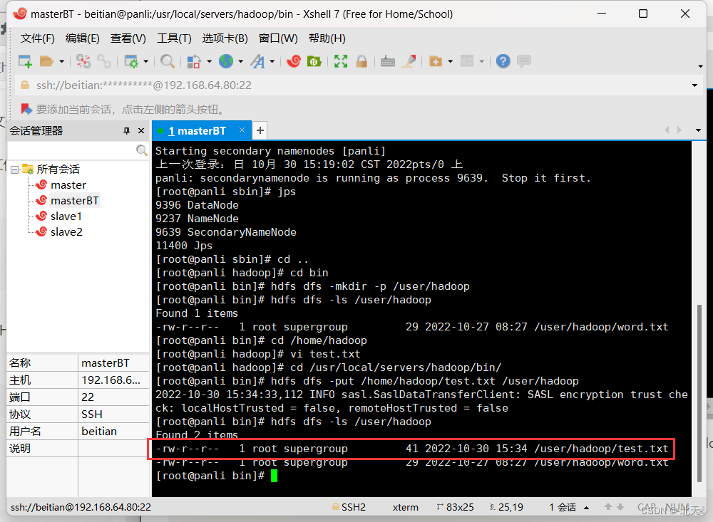Add a new tab with plus button
This screenshot has height=522, width=713.
(260, 131)
